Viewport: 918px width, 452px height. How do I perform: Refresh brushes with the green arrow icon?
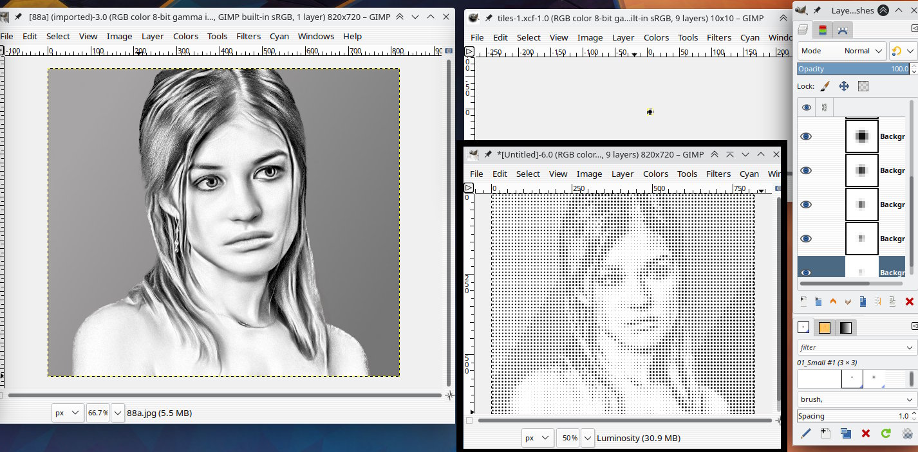(886, 434)
